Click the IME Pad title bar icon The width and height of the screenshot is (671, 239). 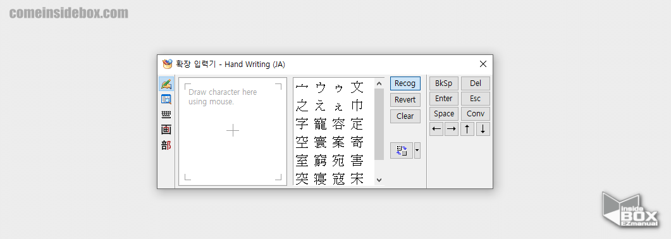(168, 64)
